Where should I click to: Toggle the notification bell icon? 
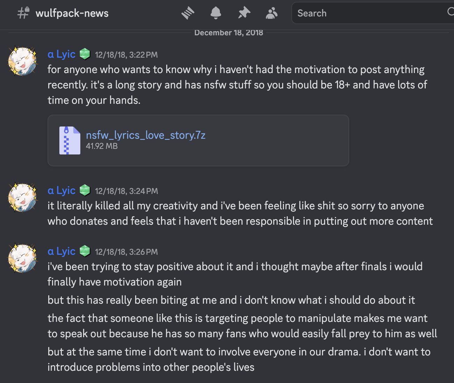pyautogui.click(x=216, y=13)
